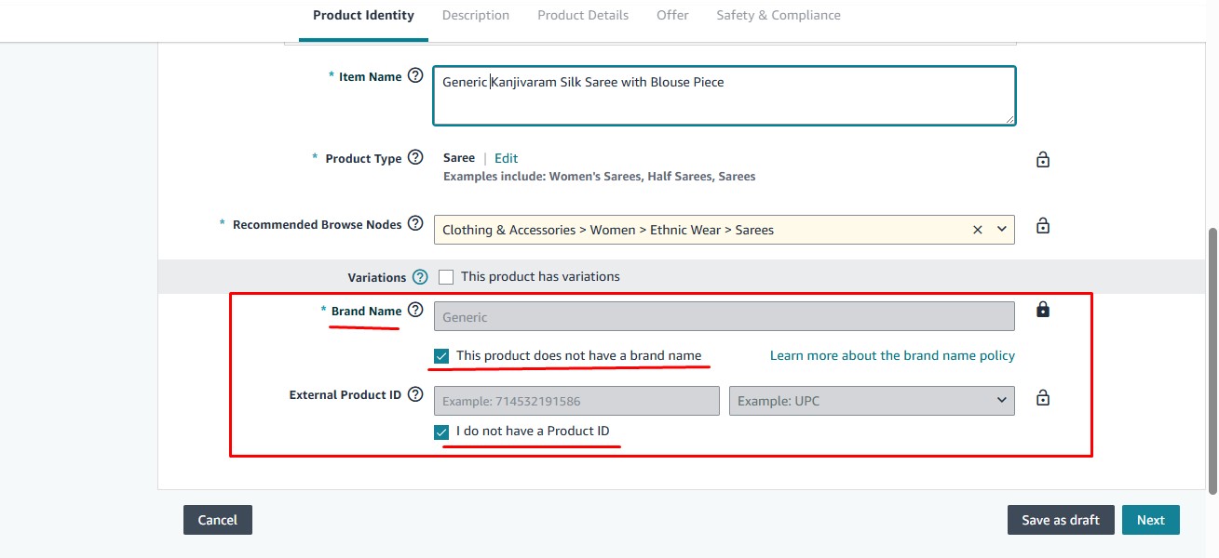1219x558 pixels.
Task: Uncheck 'This product does not have a brand name'
Action: coord(442,356)
